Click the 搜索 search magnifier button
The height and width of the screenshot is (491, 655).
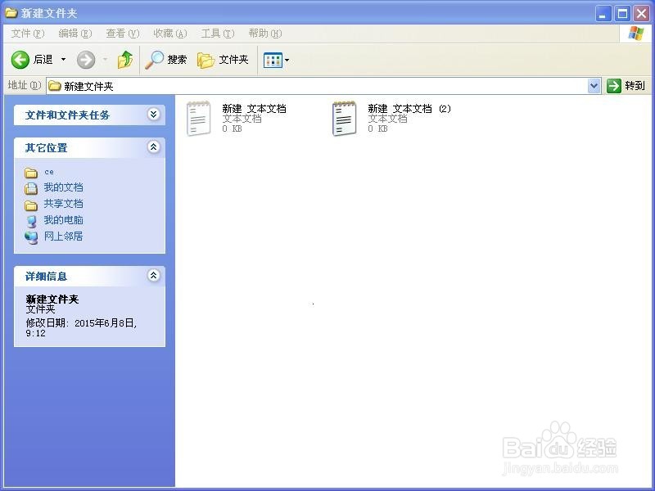click(x=166, y=60)
